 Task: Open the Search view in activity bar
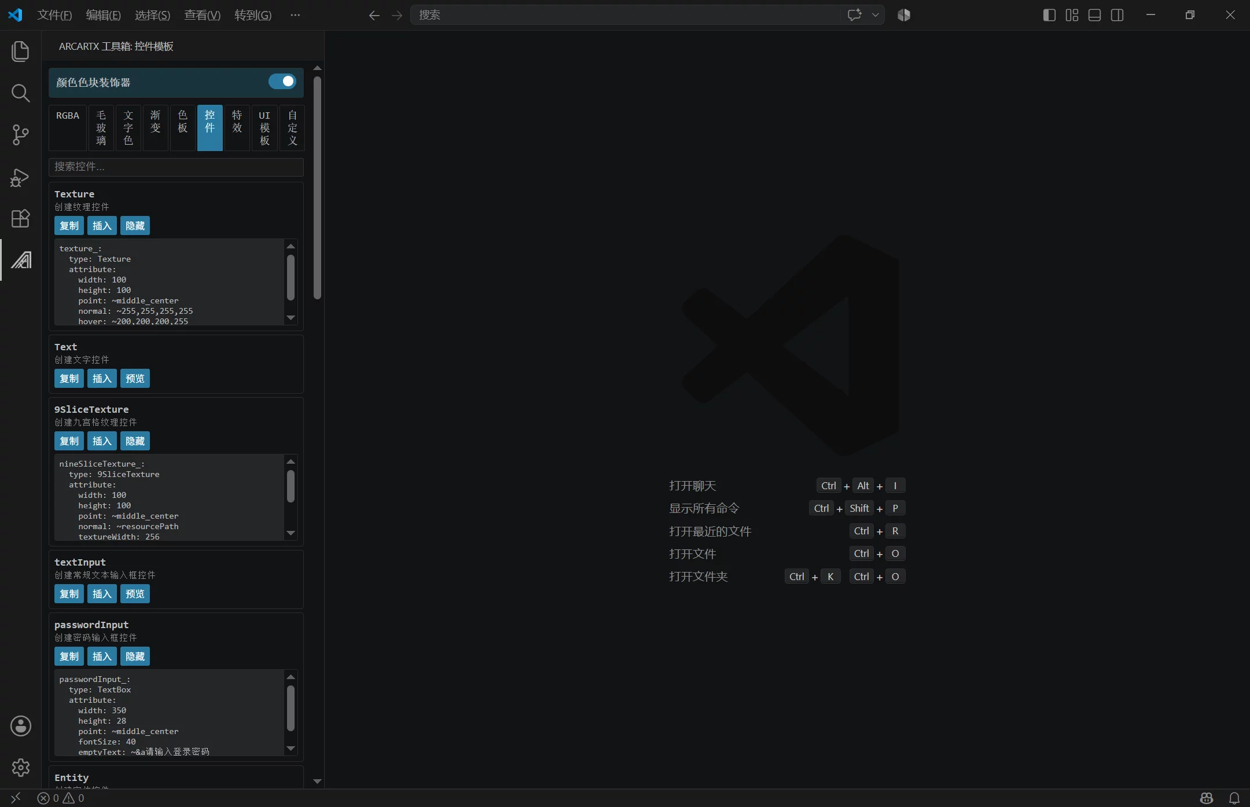click(x=20, y=93)
